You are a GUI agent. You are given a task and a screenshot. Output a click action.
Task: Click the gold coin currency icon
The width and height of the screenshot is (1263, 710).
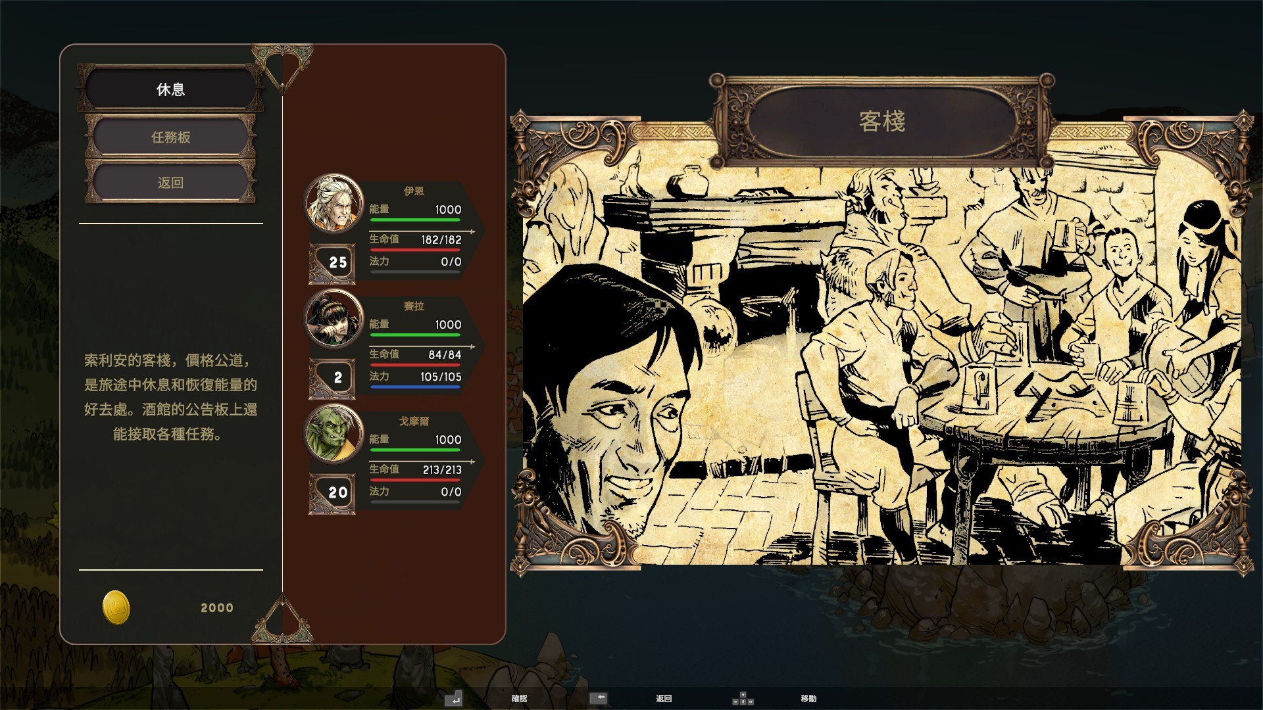pyautogui.click(x=116, y=607)
